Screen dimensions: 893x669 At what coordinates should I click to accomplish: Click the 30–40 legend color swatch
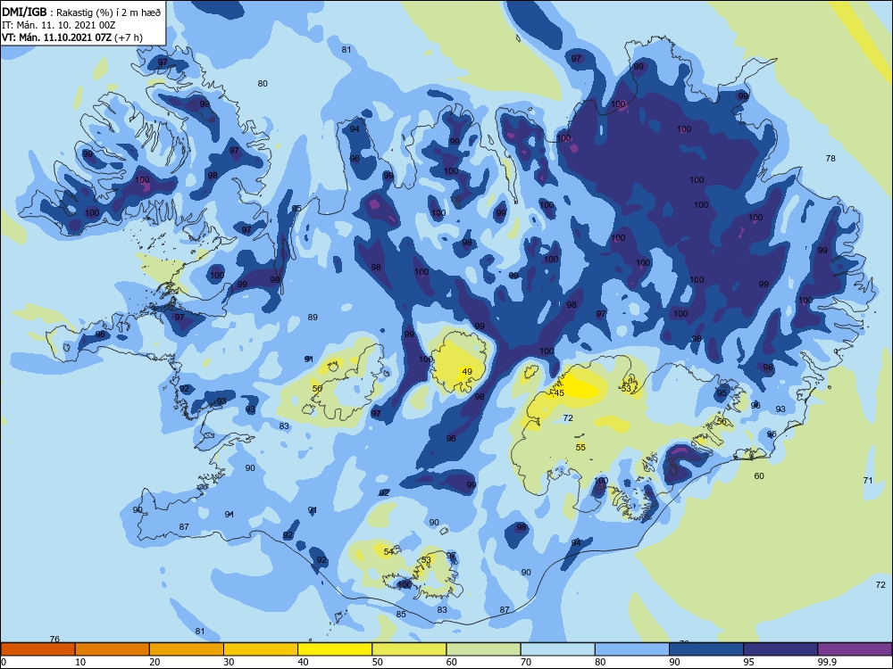261,649
